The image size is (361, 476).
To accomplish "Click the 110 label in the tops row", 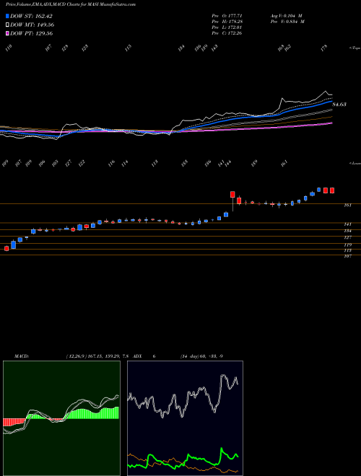I will click(x=9, y=48).
